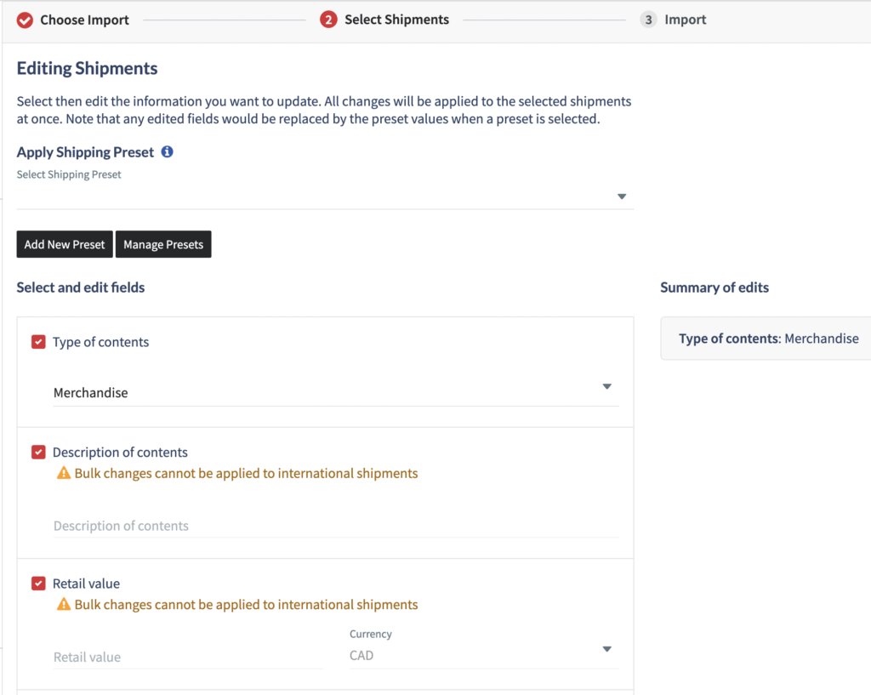Uncheck the Retail value checkbox

(x=38, y=584)
